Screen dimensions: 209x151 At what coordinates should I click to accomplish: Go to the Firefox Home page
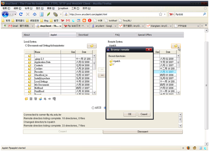coord(34,14)
